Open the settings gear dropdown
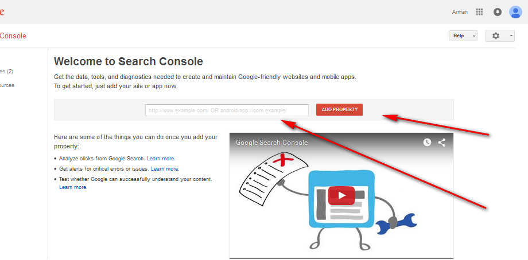 tap(500, 36)
